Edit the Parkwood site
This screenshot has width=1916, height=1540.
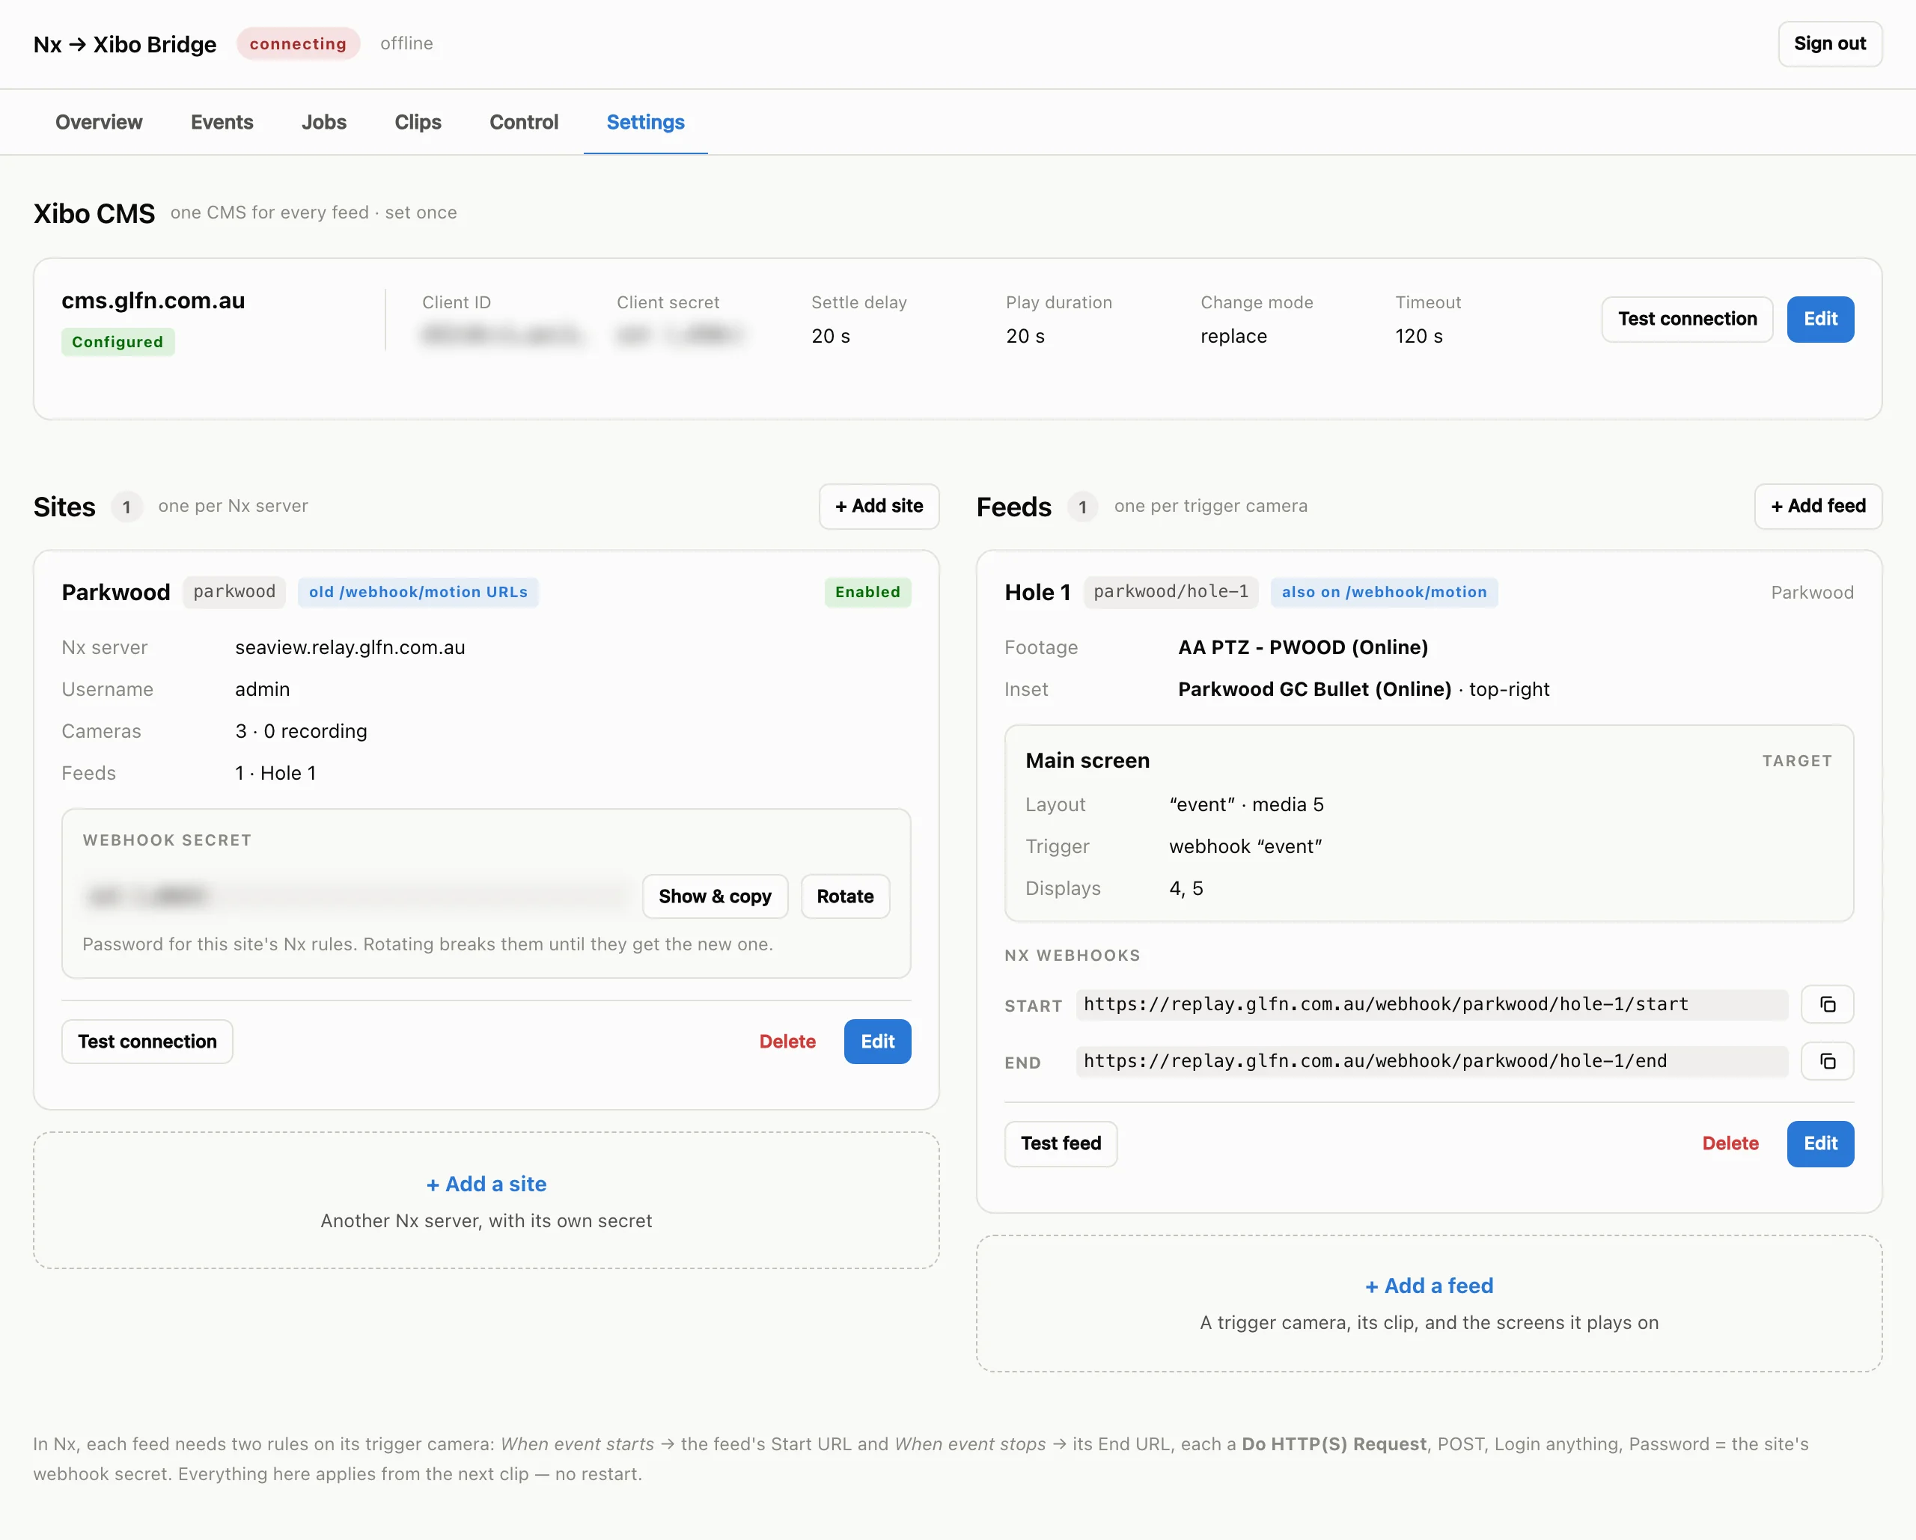pyautogui.click(x=877, y=1042)
